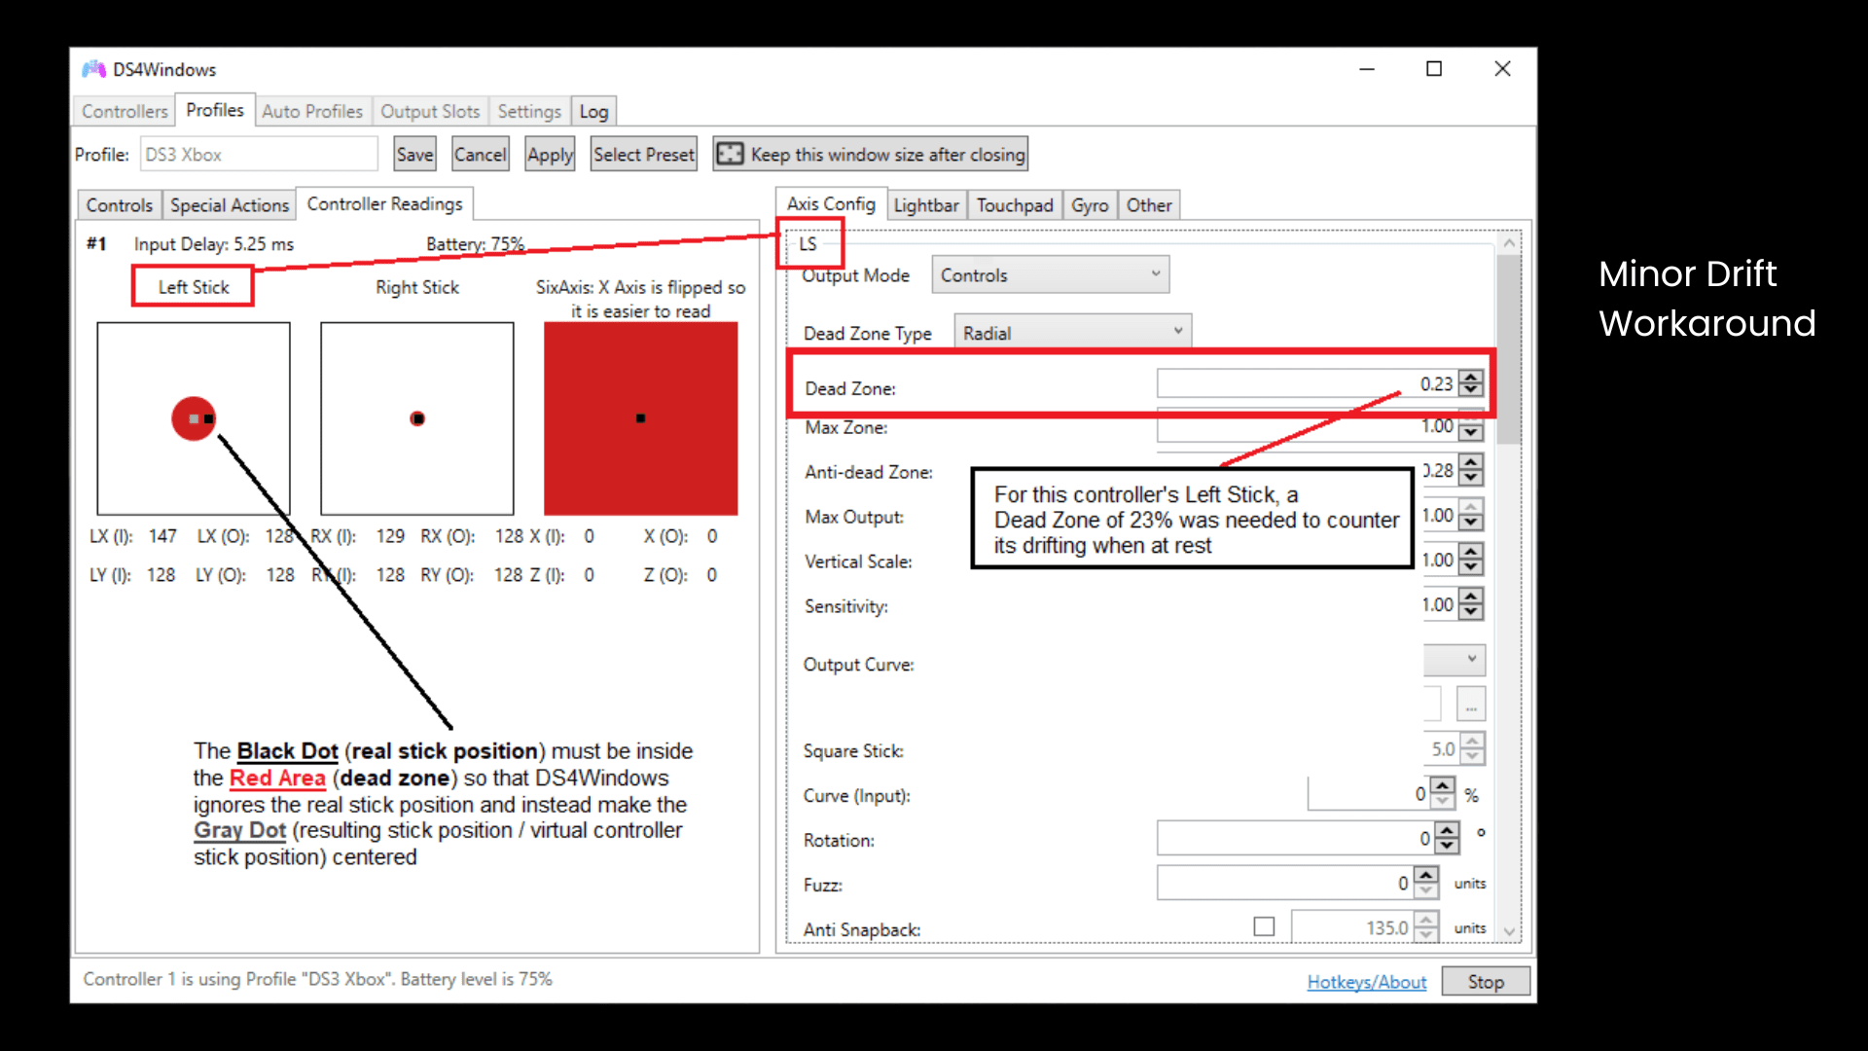
Task: Decrease the Vertical Scale value
Action: click(1472, 566)
